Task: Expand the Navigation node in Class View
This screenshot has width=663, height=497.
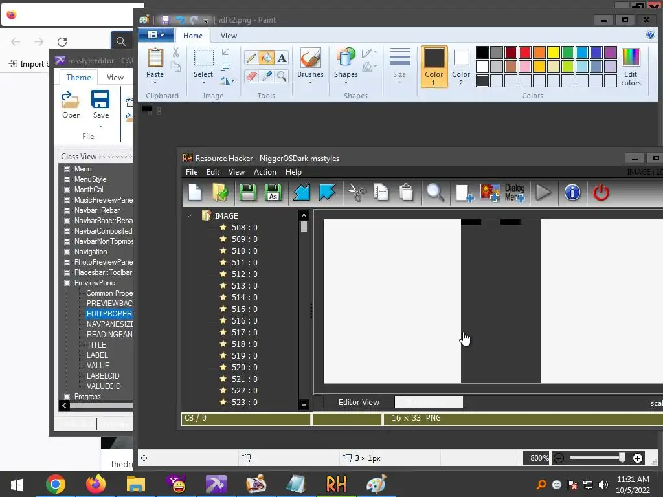Action: coord(67,252)
